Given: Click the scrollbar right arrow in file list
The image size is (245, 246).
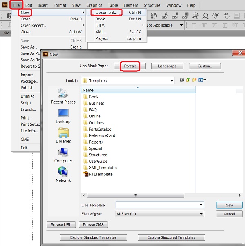Looking at the screenshot, I should pyautogui.click(x=240, y=195).
